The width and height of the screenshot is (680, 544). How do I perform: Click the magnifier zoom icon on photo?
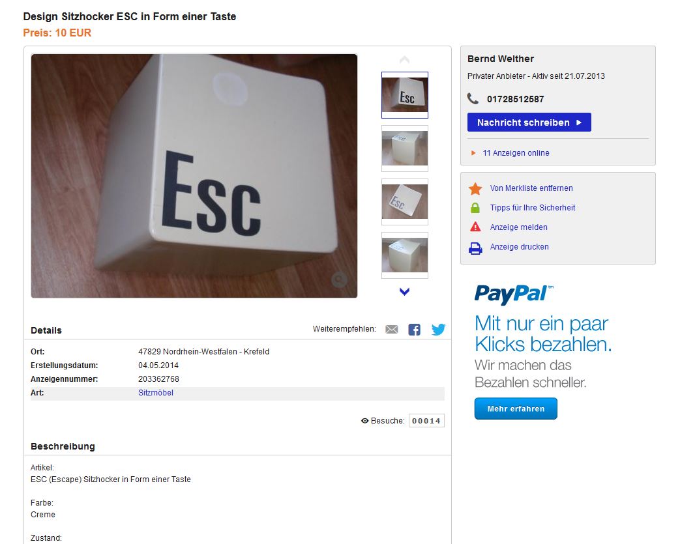(339, 279)
